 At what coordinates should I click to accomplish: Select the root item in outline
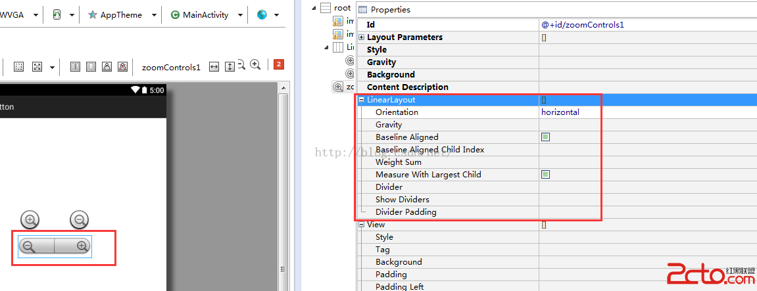pyautogui.click(x=342, y=8)
